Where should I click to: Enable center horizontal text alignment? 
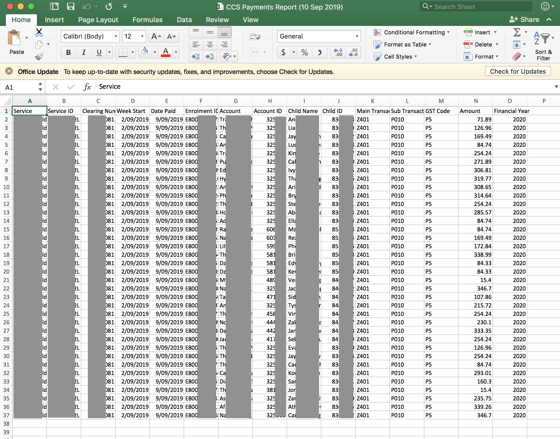pyautogui.click(x=210, y=44)
